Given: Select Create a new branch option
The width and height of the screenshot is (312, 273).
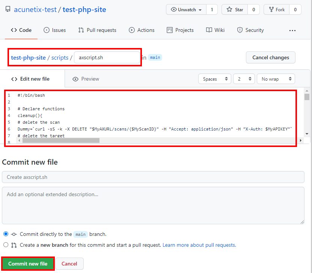Looking at the screenshot, I should pyautogui.click(x=6, y=244).
